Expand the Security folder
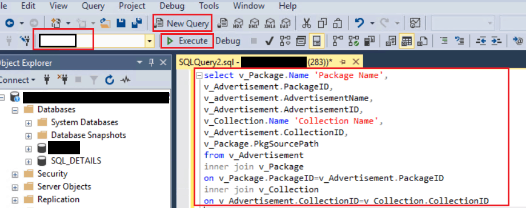 (15, 174)
